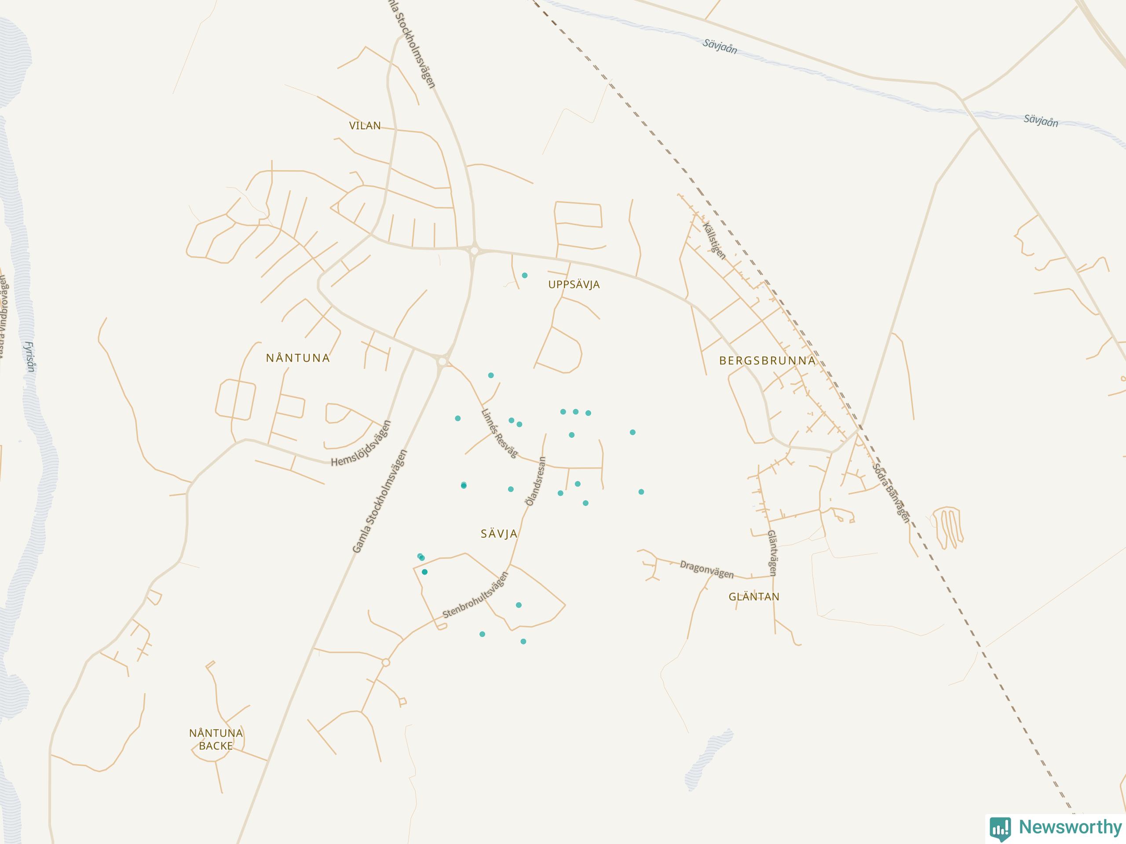Select the NÅNTUNA BACKE label
1126x844 pixels.
[216, 739]
